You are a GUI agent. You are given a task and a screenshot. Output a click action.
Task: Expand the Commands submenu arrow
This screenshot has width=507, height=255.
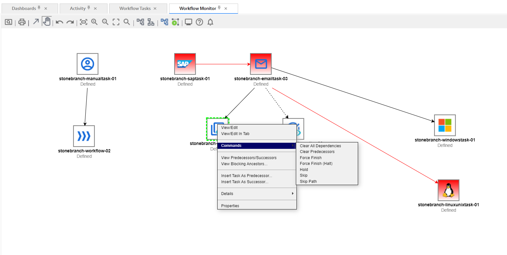point(292,146)
